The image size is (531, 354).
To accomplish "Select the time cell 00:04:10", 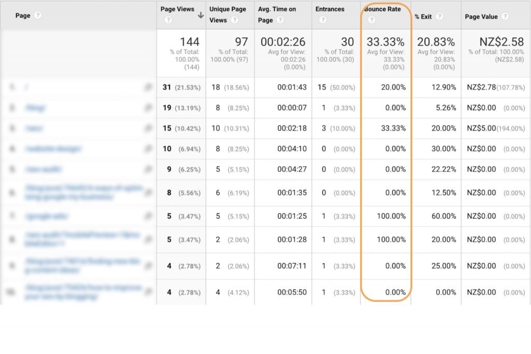I will [x=292, y=149].
